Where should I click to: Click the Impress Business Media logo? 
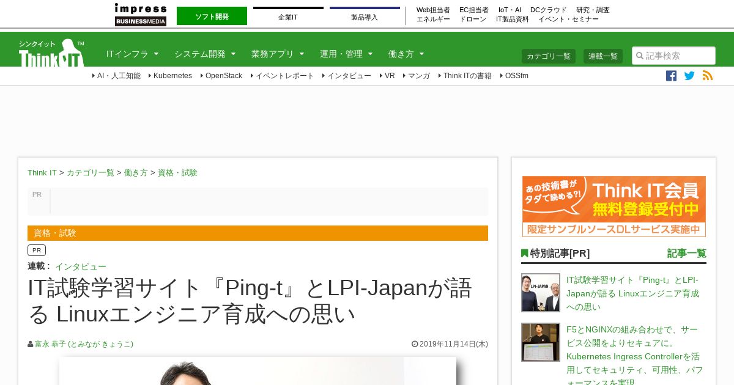coord(141,15)
